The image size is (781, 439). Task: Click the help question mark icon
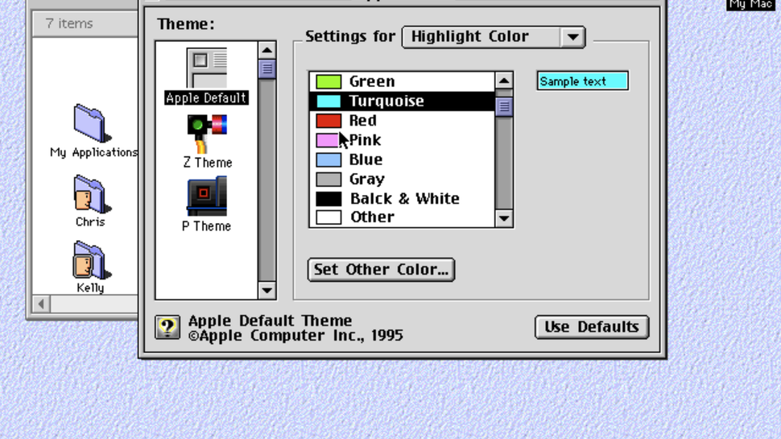(167, 327)
